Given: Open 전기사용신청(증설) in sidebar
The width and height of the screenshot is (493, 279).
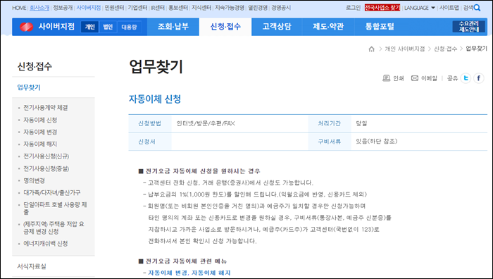Looking at the screenshot, I should tap(46, 168).
